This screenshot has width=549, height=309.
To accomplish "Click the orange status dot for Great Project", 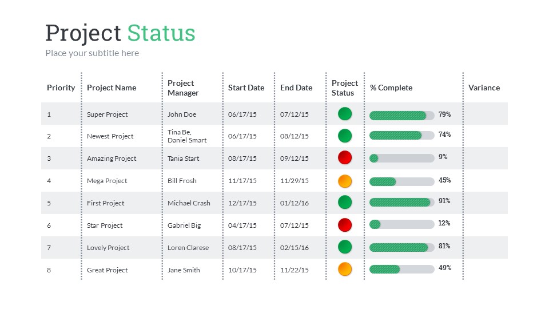I will point(345,269).
